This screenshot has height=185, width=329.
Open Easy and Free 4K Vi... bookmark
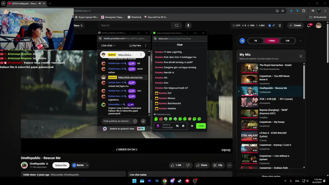pos(155,17)
